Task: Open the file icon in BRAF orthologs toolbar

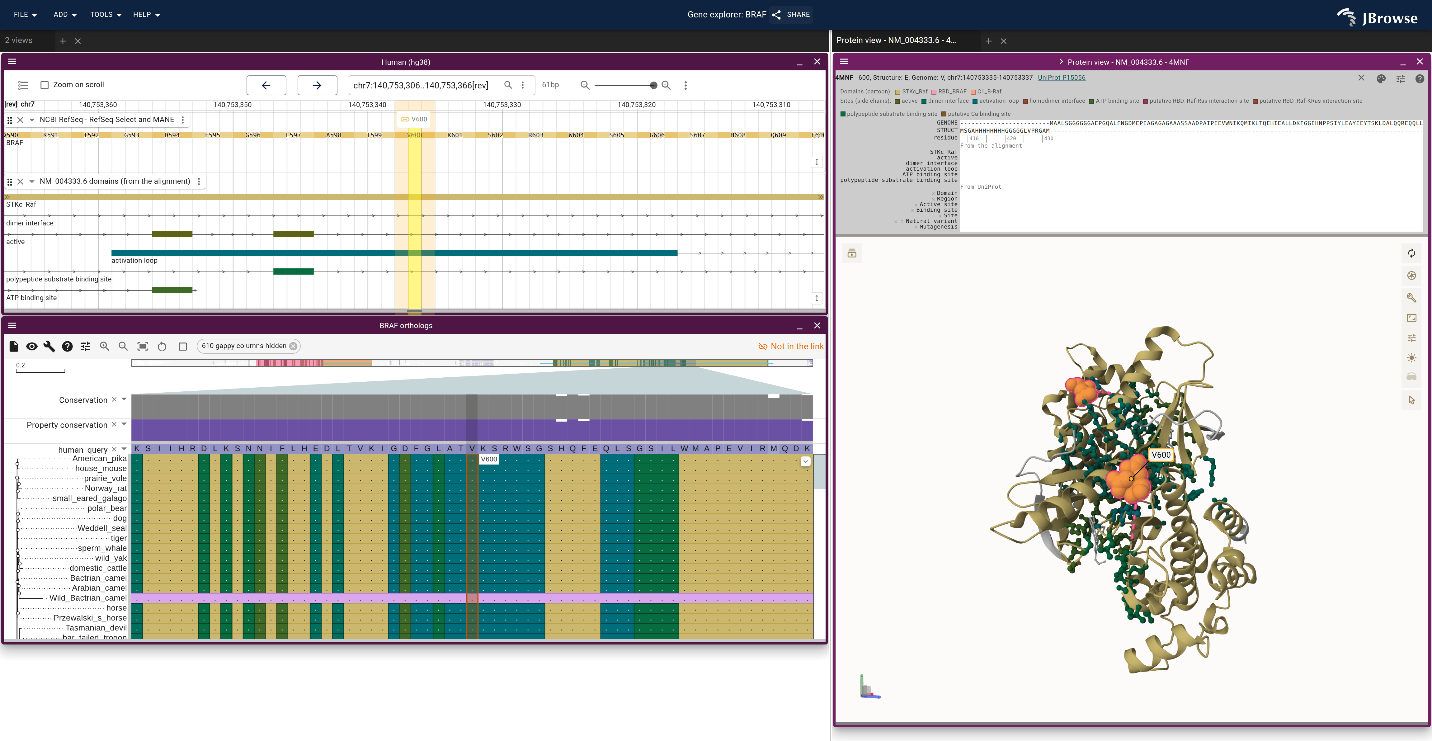Action: [14, 346]
